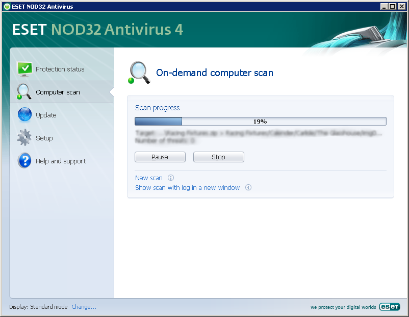Click the ESET logo in bottom corner
This screenshot has height=317, width=409.
(389, 307)
